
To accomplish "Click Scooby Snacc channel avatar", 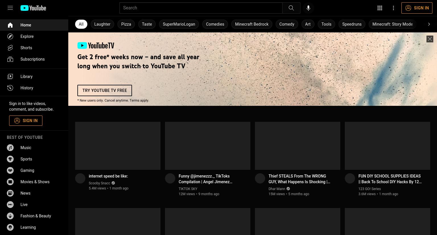I will click(x=80, y=178).
